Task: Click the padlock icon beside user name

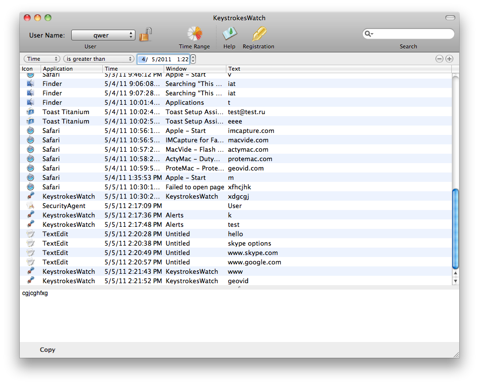Action: click(145, 35)
